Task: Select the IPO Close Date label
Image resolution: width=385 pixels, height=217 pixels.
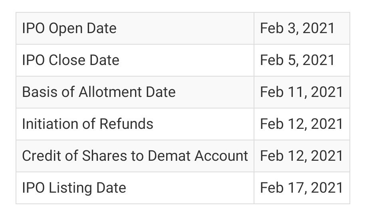Action: tap(71, 60)
